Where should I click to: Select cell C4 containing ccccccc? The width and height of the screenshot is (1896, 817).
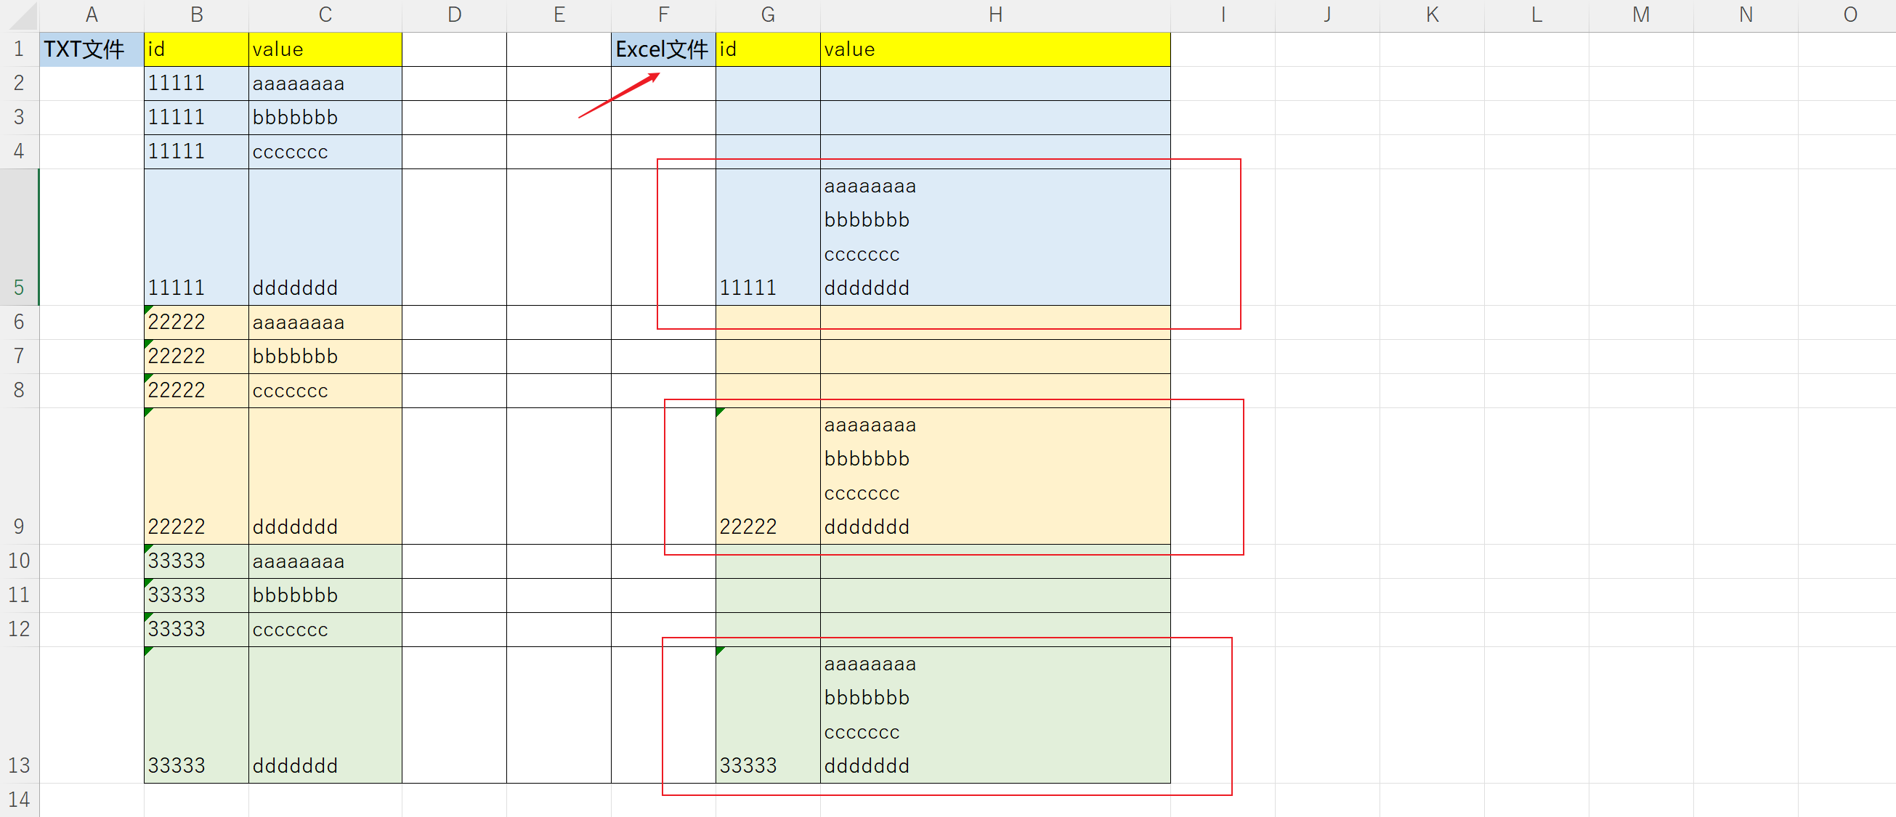coord(325,152)
